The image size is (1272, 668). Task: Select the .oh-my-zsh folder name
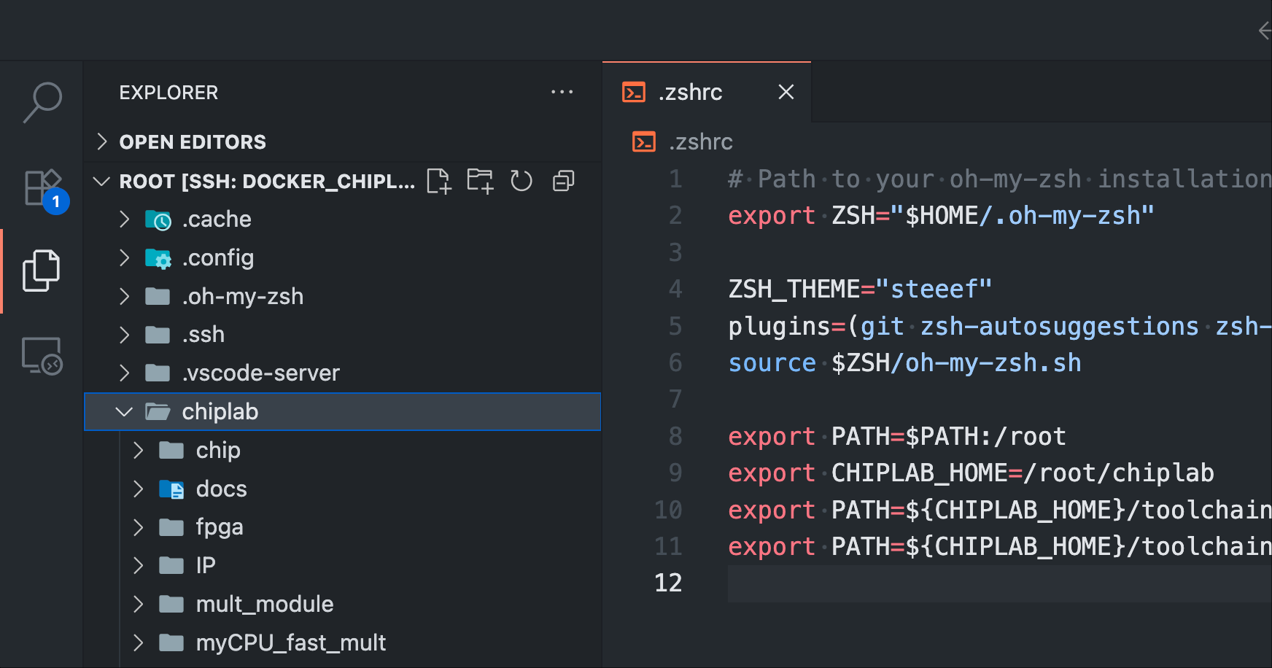click(243, 296)
